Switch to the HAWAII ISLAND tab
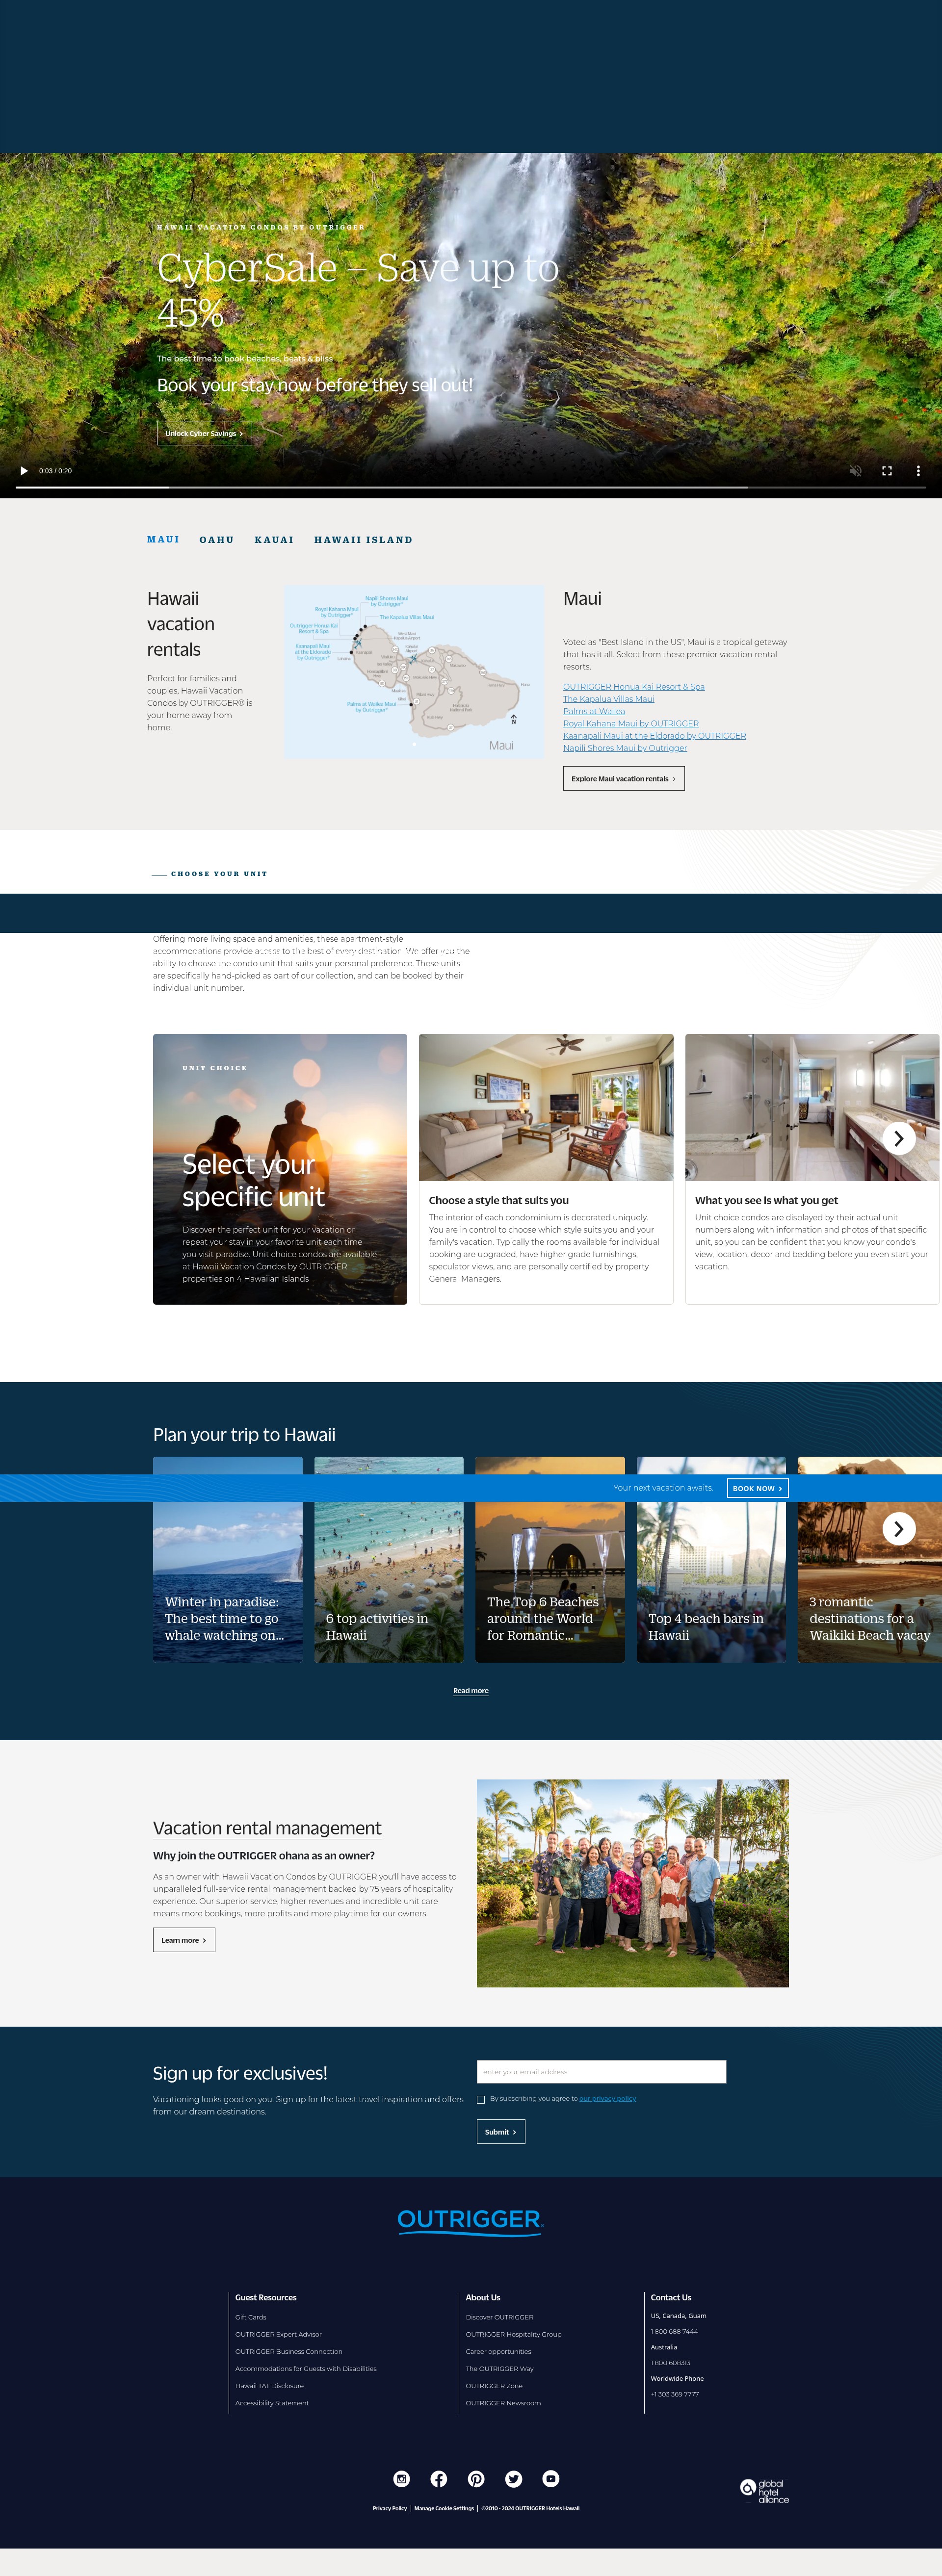The width and height of the screenshot is (942, 2576). coord(363,540)
